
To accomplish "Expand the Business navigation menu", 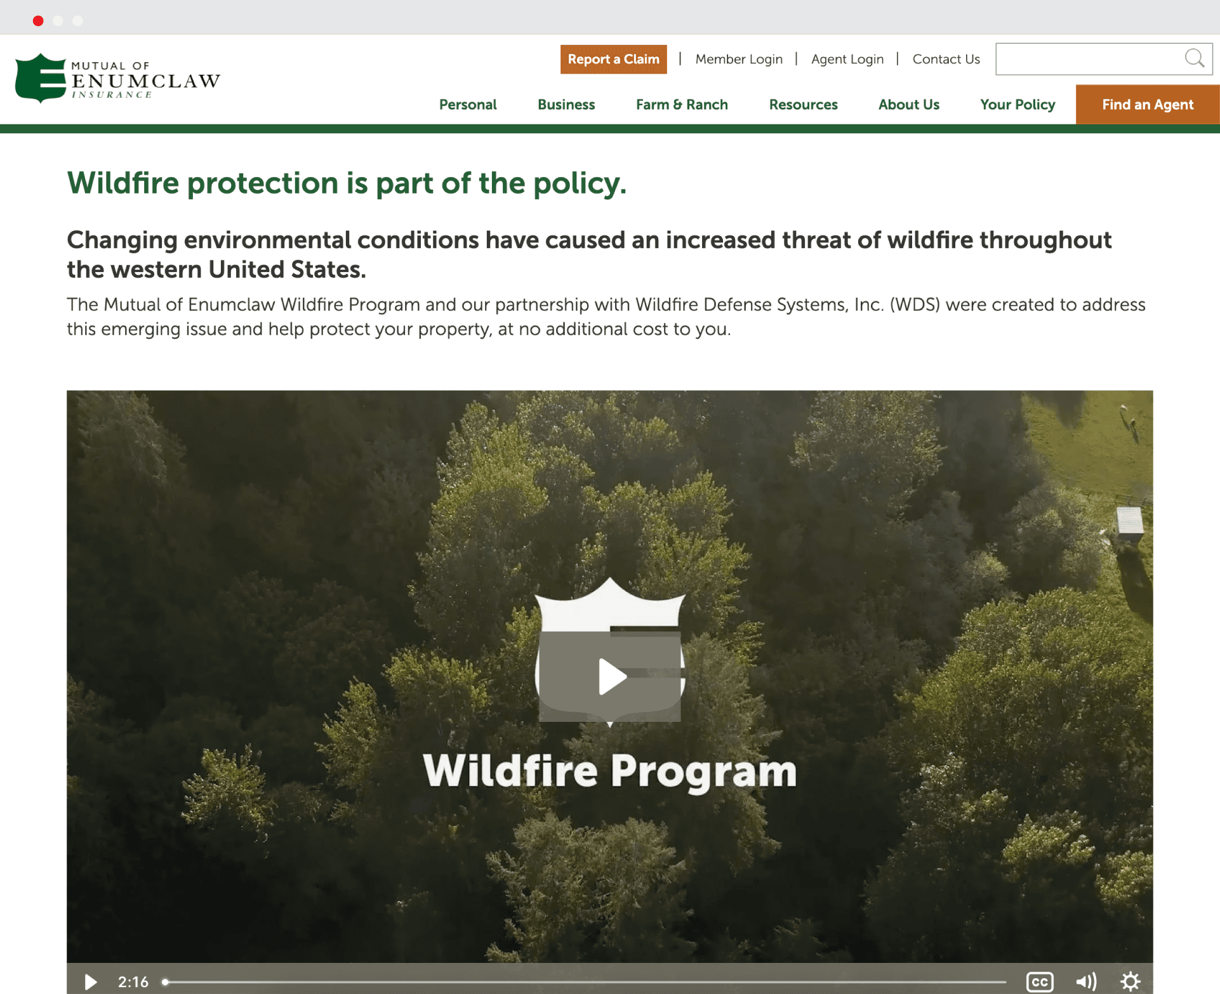I will pyautogui.click(x=566, y=105).
